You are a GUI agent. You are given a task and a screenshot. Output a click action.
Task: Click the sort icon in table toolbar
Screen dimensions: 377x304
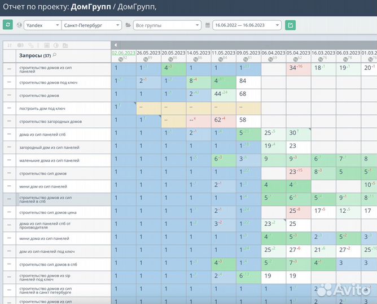pos(9,45)
